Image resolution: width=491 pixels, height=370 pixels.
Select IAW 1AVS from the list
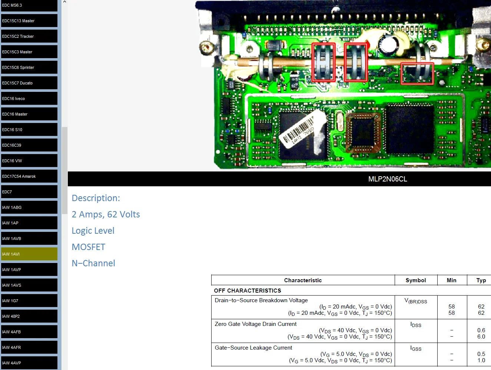[29, 285]
